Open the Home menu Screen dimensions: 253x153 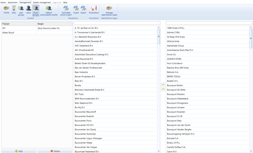click(x=3, y=2)
